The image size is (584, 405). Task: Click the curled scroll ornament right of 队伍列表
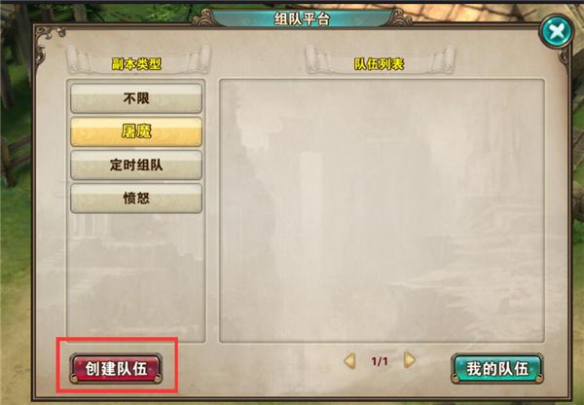pos(443,59)
